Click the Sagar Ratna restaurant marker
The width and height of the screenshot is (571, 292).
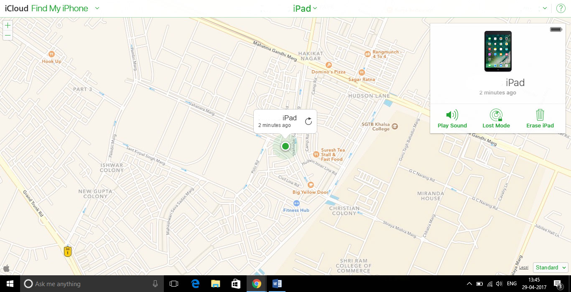(x=362, y=72)
